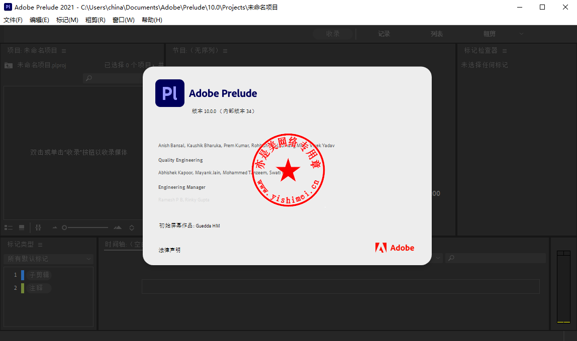Open the 粗剪(R) menu
Image resolution: width=577 pixels, height=341 pixels.
[x=95, y=20]
